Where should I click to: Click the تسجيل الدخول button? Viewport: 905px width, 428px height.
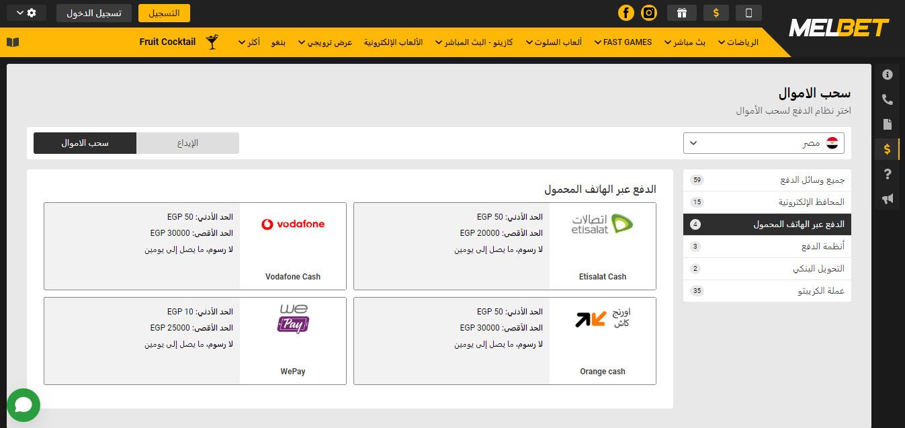tap(93, 13)
